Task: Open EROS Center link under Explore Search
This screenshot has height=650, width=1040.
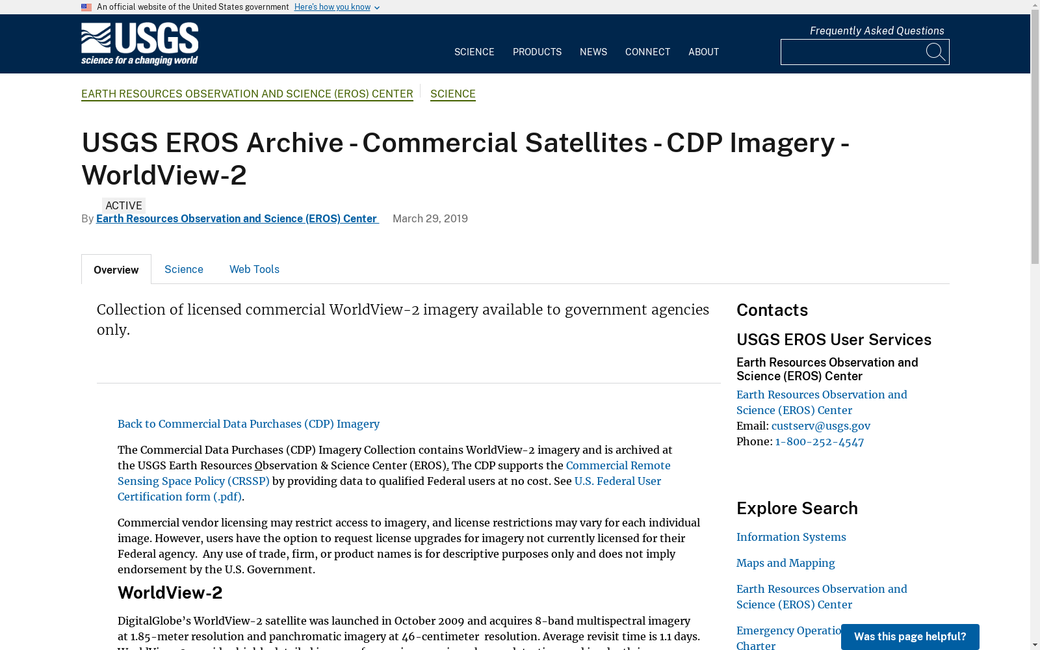Action: pos(822,597)
